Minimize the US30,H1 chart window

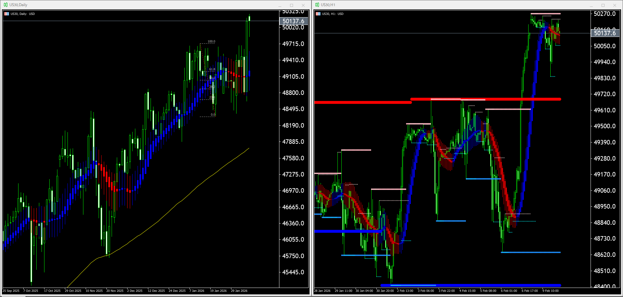591,5
